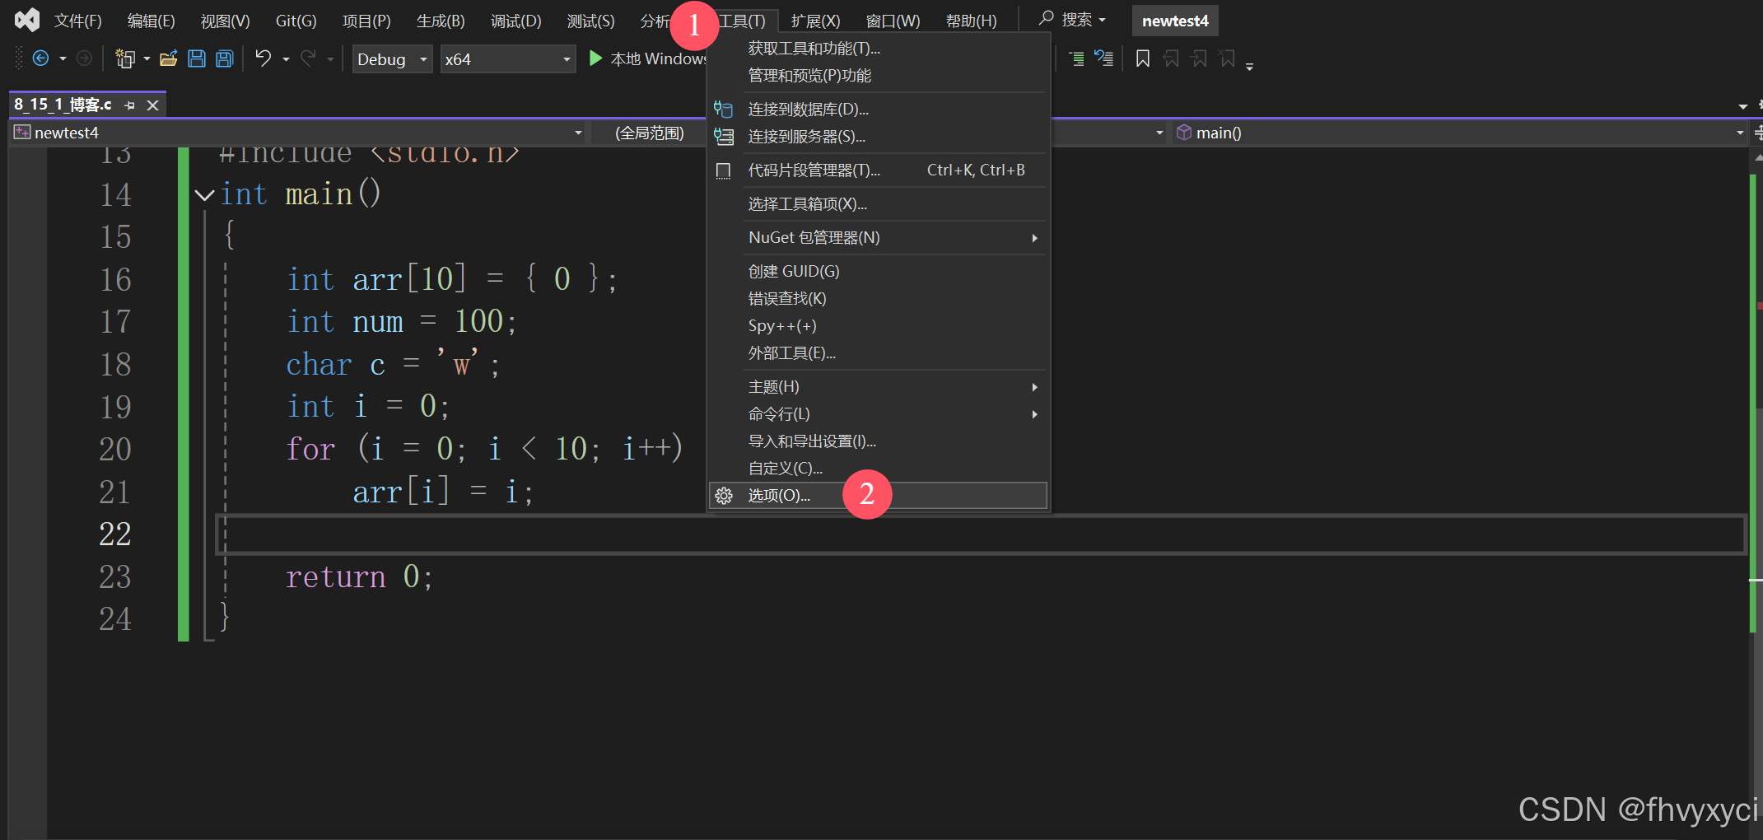Clear all bookmarks
The image size is (1763, 840).
tap(1228, 58)
